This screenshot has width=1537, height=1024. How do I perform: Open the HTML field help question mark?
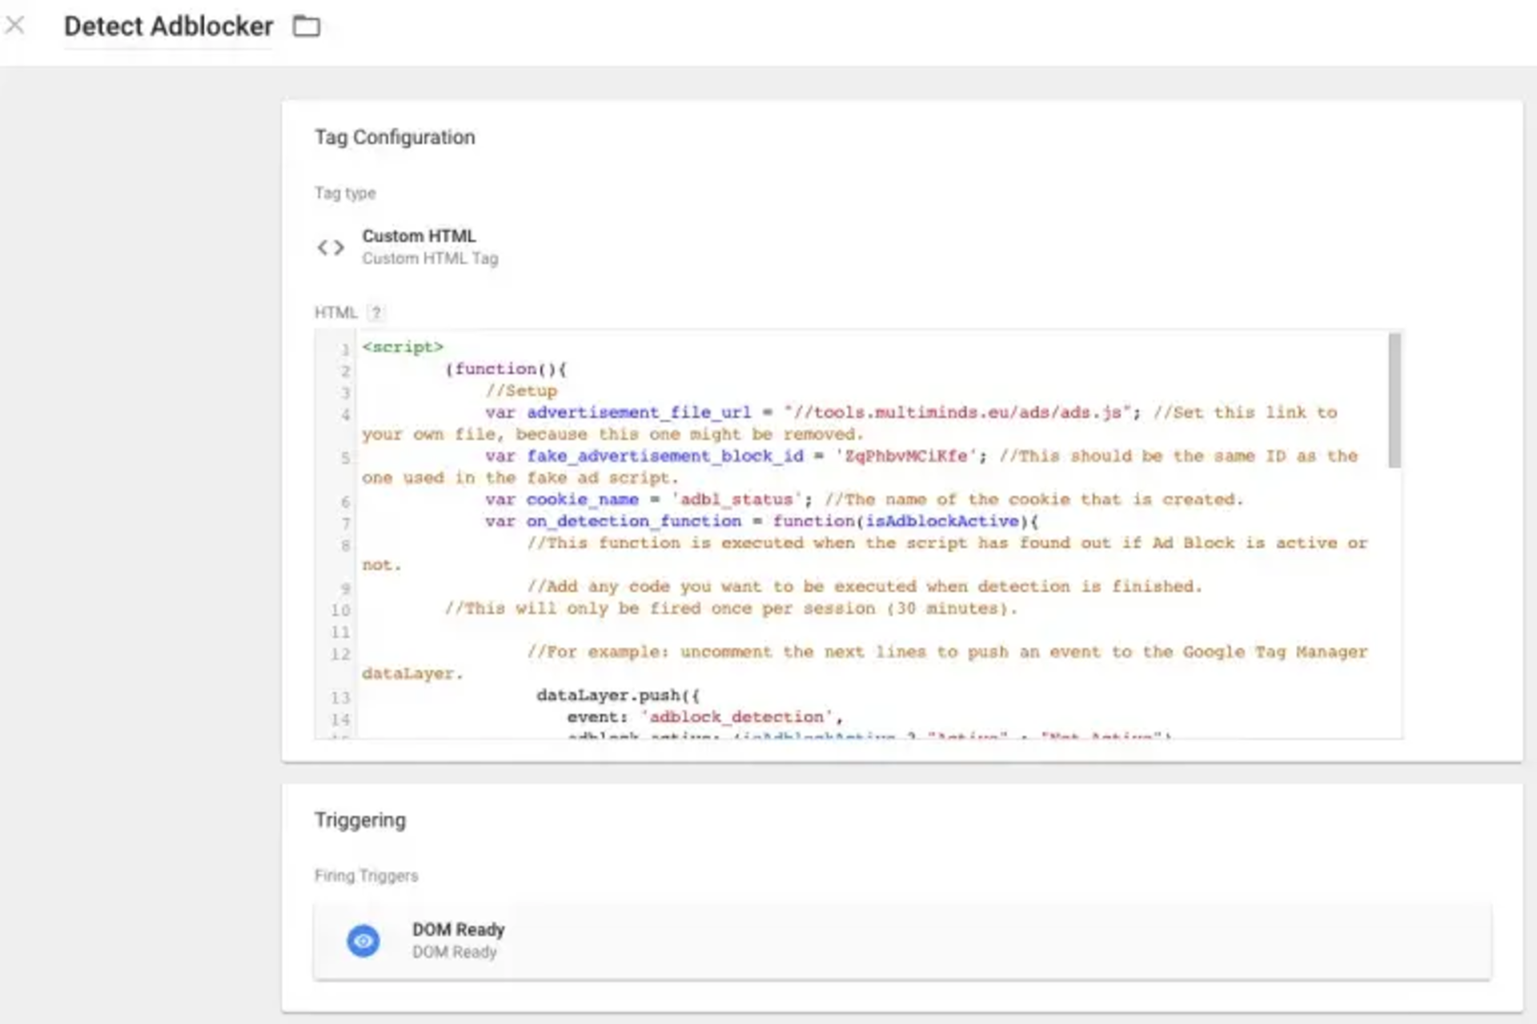(375, 313)
